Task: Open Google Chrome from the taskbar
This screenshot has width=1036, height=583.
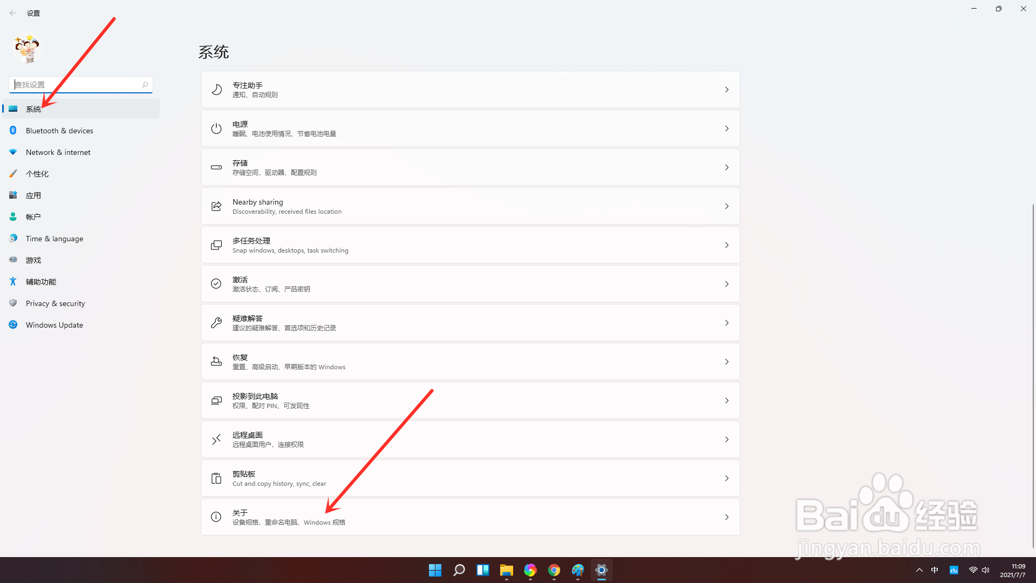Action: [554, 570]
